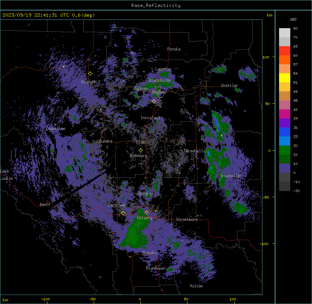Viewport: 312px width, 304px height.
Task: Click white asterisk marker above Limestone label
Action: tap(55, 125)
